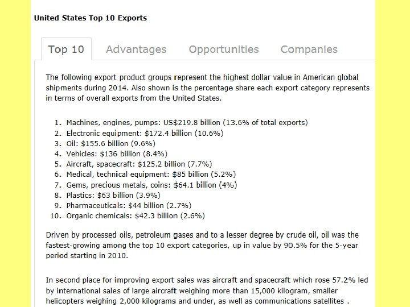Click the United States Top 10 Exports heading

pos(91,18)
